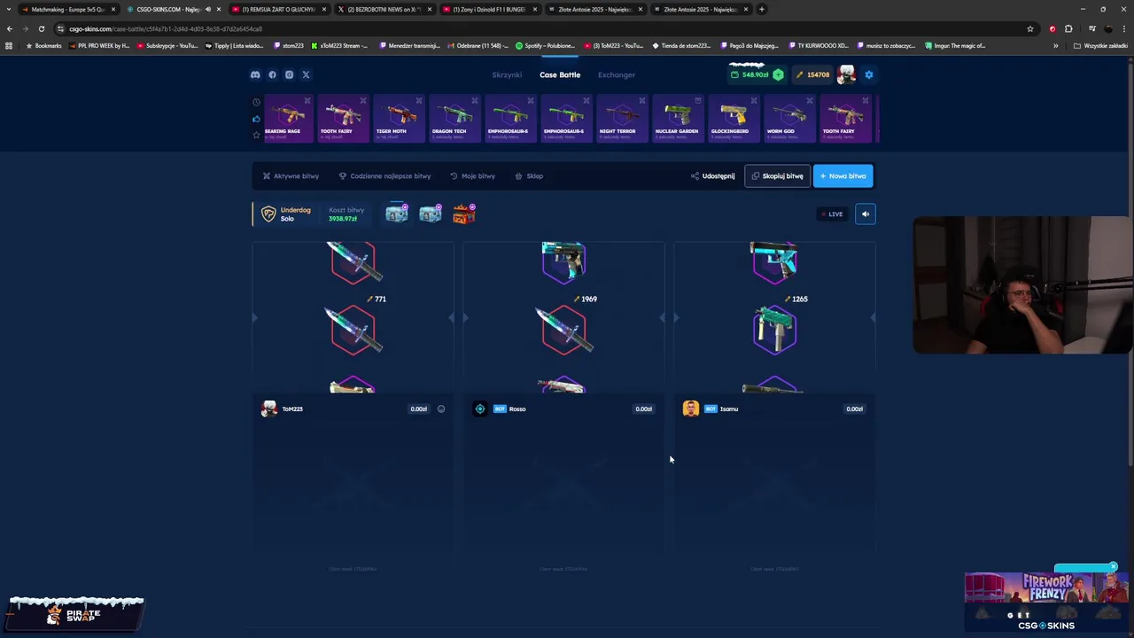Open the Spotify bookmark
Viewport: 1134px width, 638px height.
[x=544, y=45]
